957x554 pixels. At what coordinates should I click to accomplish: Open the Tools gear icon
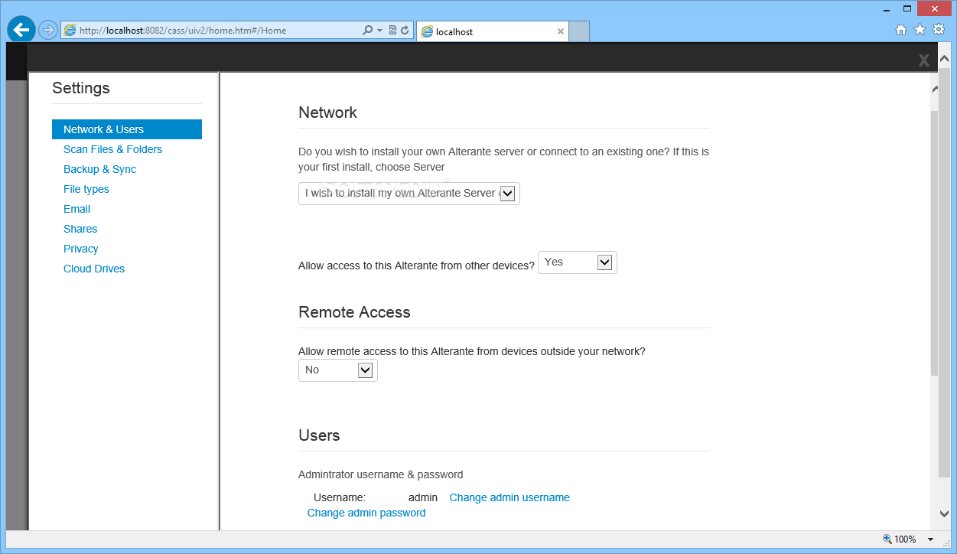pyautogui.click(x=938, y=30)
